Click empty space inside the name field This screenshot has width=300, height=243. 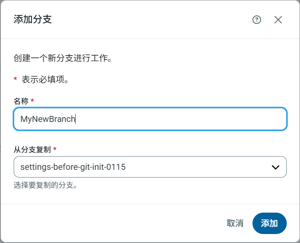(x=193, y=119)
